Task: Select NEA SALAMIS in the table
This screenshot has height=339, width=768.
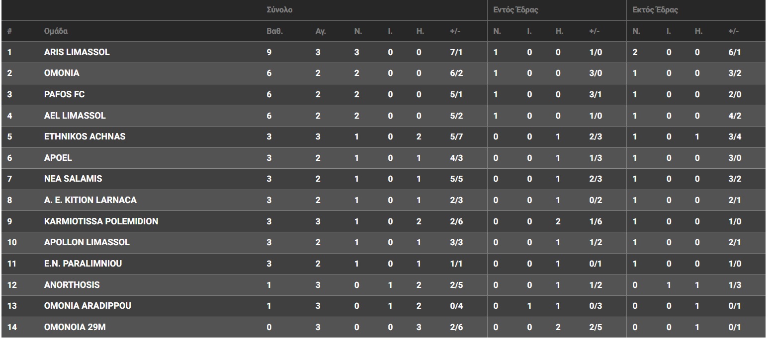Action: [73, 179]
